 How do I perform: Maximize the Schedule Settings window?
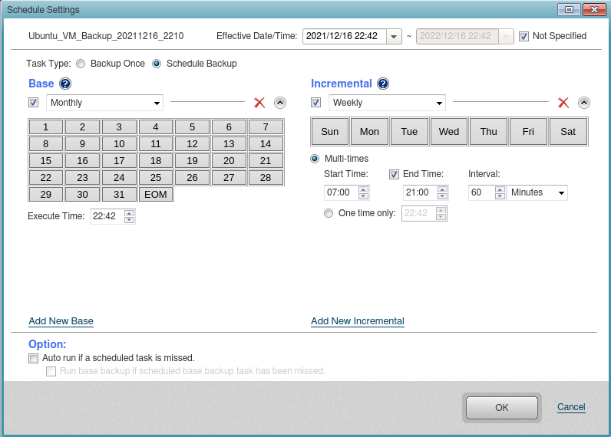pos(570,10)
